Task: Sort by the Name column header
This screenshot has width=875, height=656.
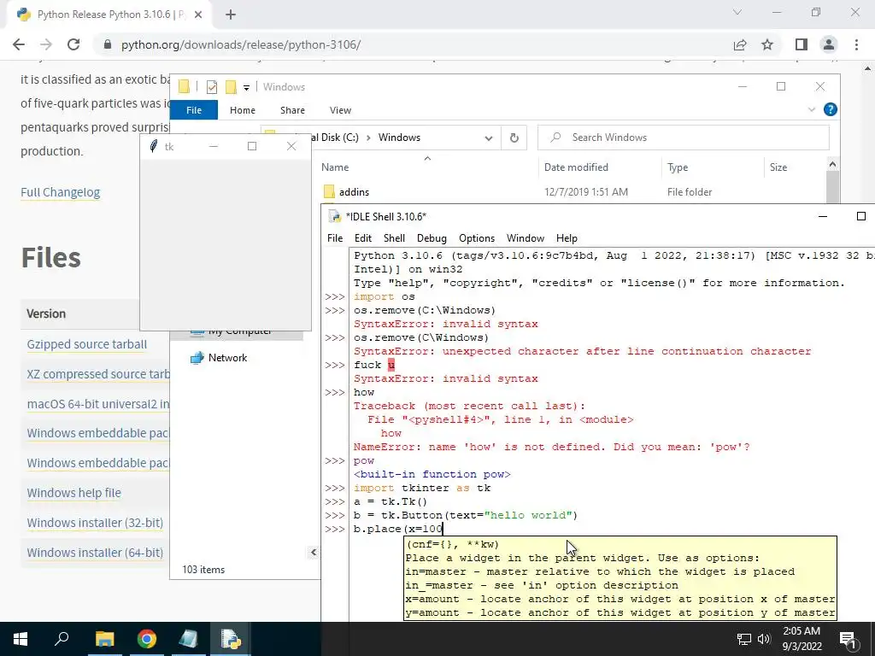Action: [x=335, y=167]
